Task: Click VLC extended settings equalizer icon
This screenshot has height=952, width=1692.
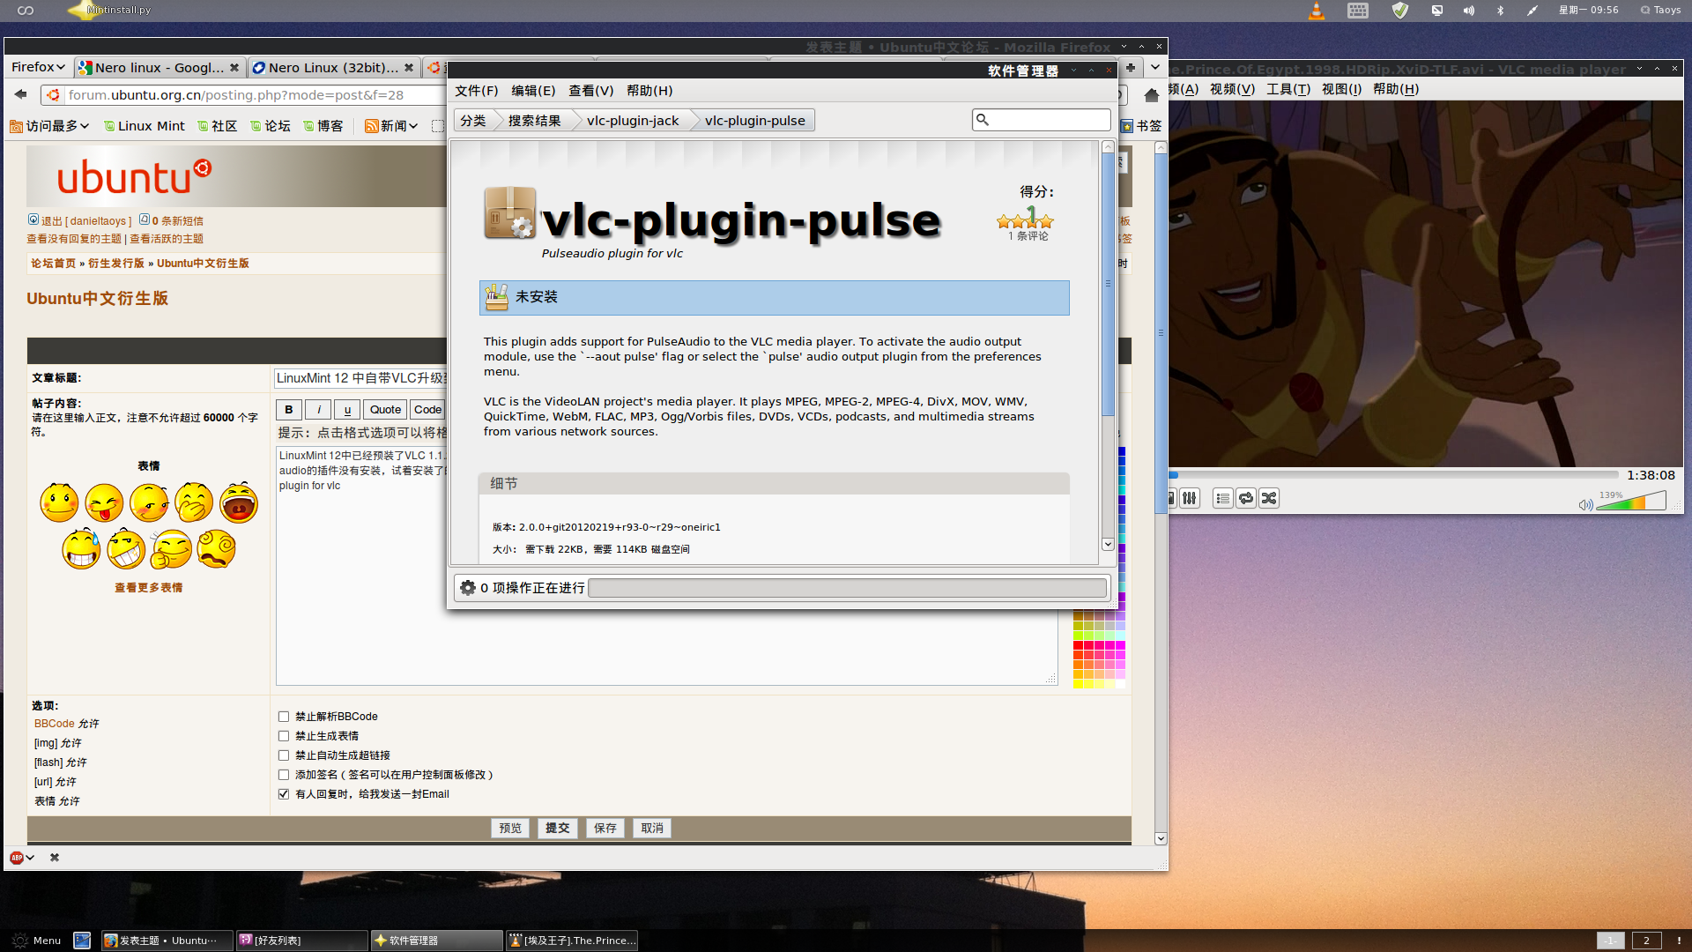Action: pos(1190,498)
